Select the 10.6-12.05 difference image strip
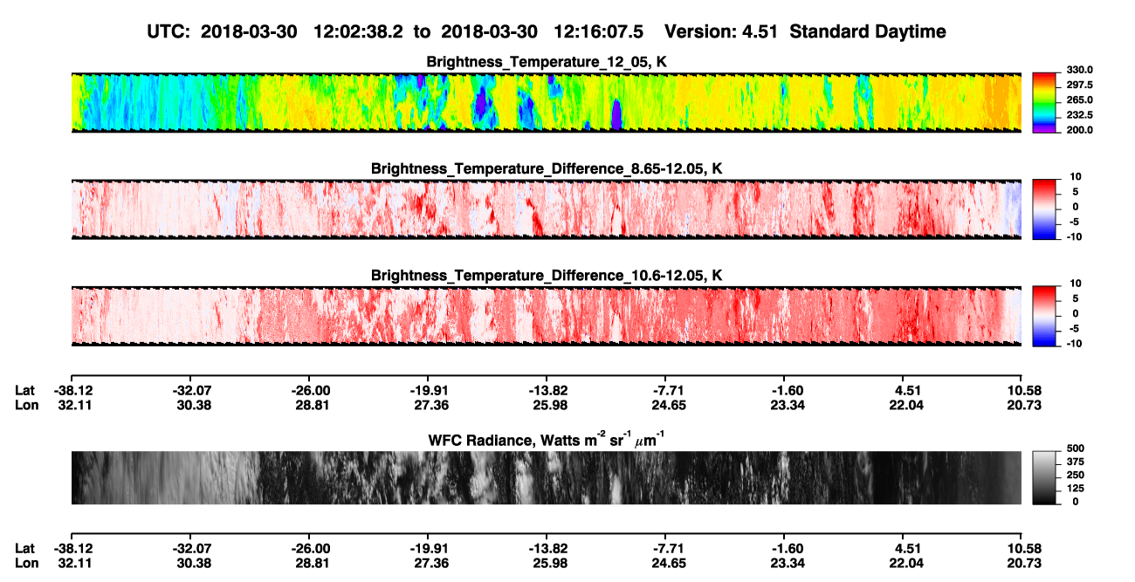The width and height of the screenshot is (1135, 582). (546, 316)
